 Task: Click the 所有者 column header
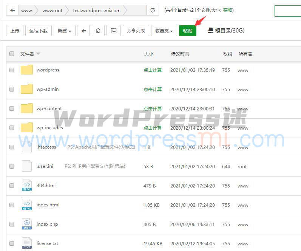tap(245, 54)
